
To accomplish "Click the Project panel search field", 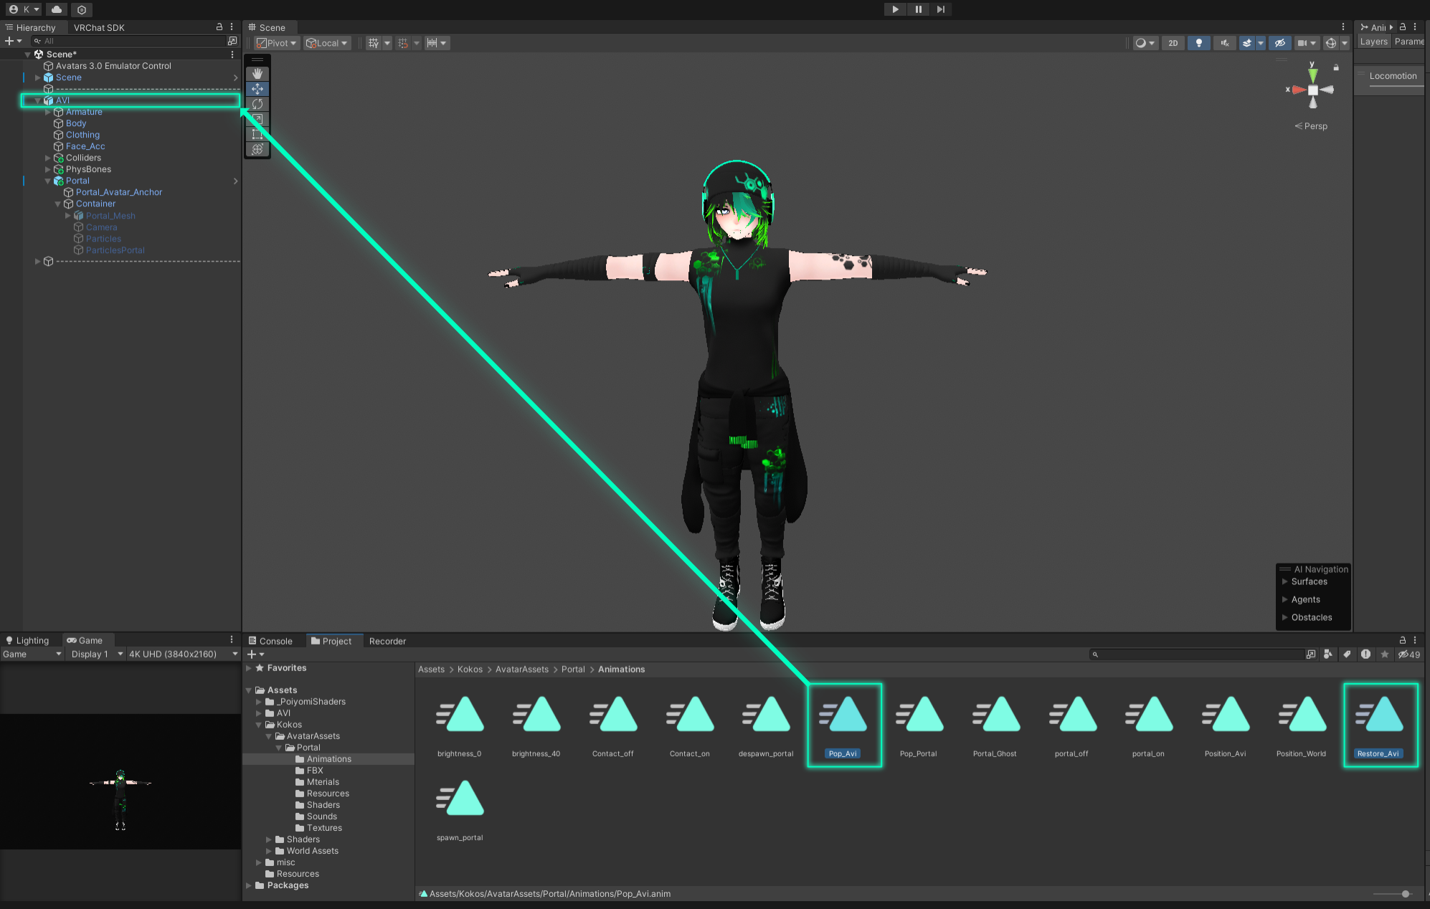I will [x=1196, y=654].
